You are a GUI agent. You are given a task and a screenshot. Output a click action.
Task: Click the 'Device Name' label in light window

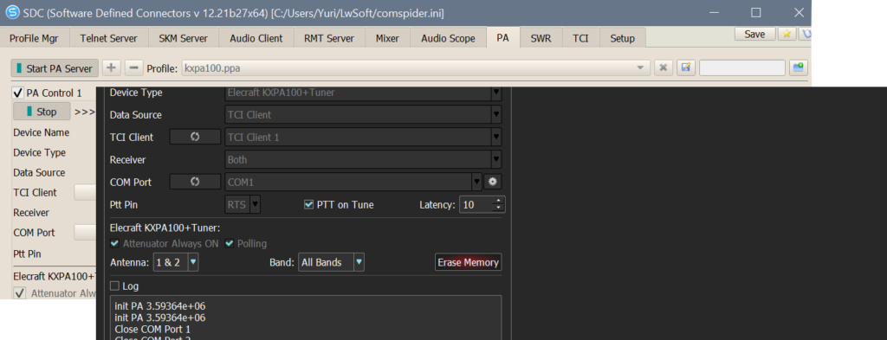(42, 132)
